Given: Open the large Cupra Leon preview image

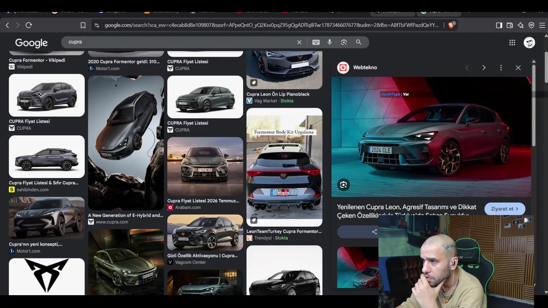Looking at the screenshot, I should pyautogui.click(x=431, y=137).
